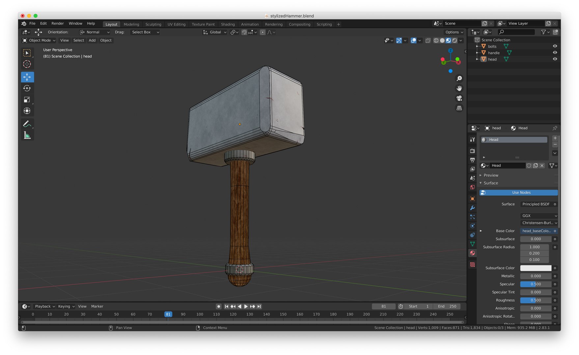
Task: Adjust the Specular slider
Action: click(536, 284)
